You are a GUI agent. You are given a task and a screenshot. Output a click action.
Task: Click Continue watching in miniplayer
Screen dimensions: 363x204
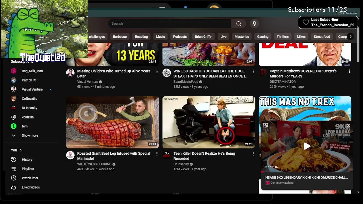pyautogui.click(x=282, y=183)
